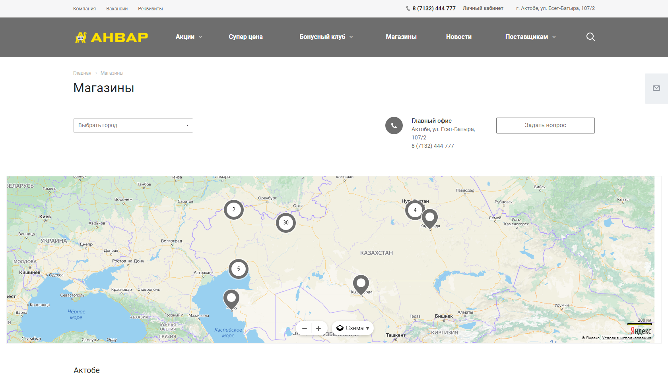The height and width of the screenshot is (373, 668).
Task: Open the Акции menu item
Action: [185, 37]
